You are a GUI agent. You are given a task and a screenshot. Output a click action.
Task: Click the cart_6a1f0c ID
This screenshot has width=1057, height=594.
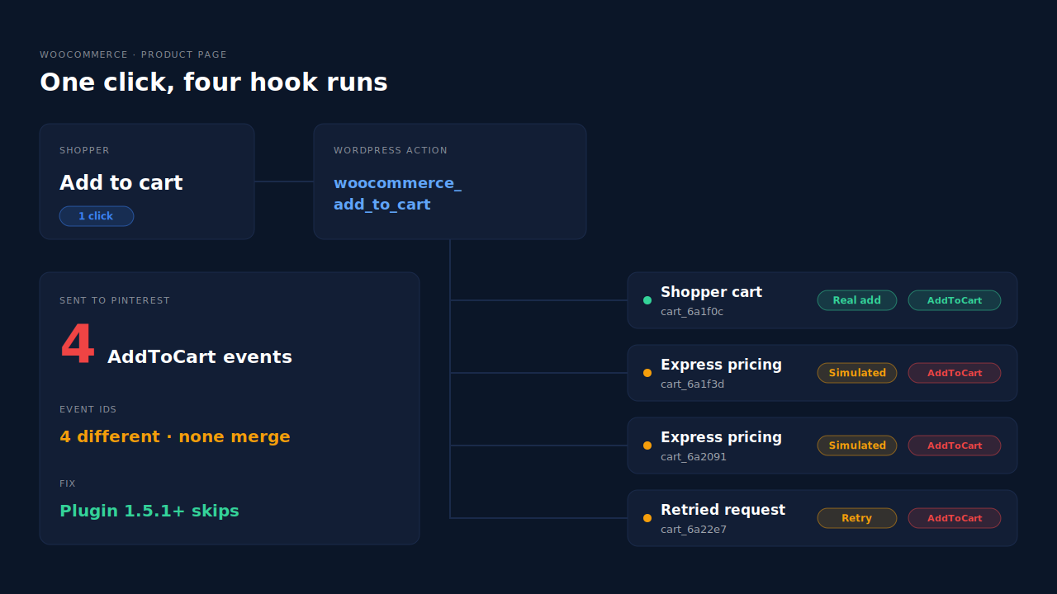point(692,312)
